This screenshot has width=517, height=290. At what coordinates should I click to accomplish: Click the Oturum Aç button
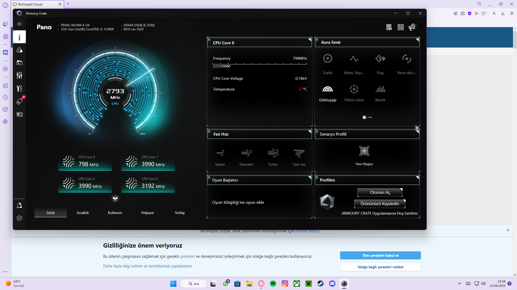click(380, 193)
